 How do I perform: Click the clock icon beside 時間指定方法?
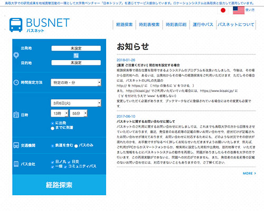point(16,82)
